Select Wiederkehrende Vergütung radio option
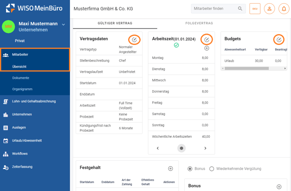 coord(212,169)
